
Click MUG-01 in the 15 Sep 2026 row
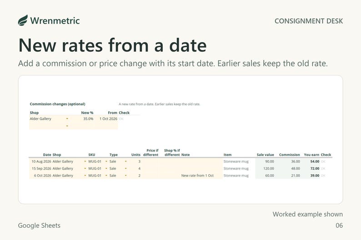[x=95, y=169]
